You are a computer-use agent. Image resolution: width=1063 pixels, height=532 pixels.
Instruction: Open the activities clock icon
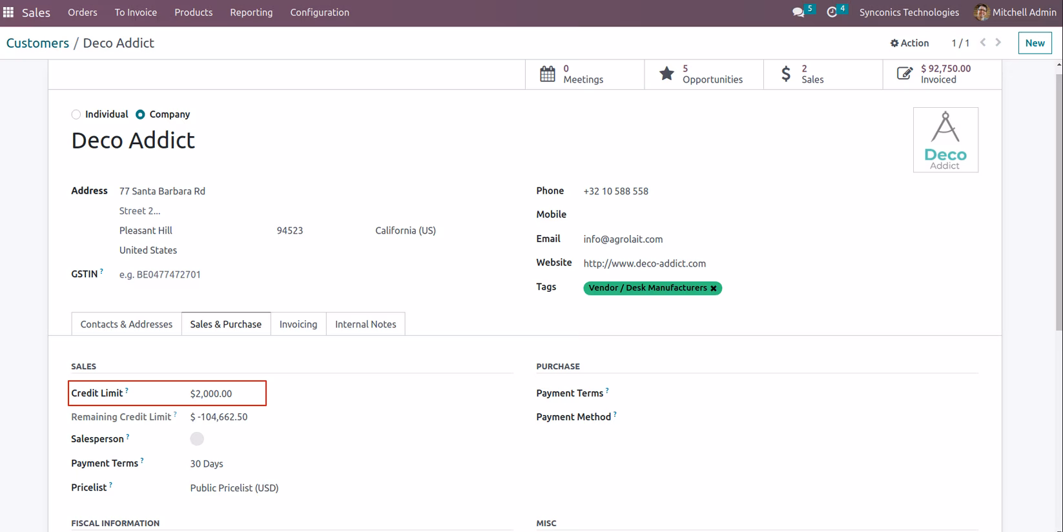pyautogui.click(x=832, y=12)
